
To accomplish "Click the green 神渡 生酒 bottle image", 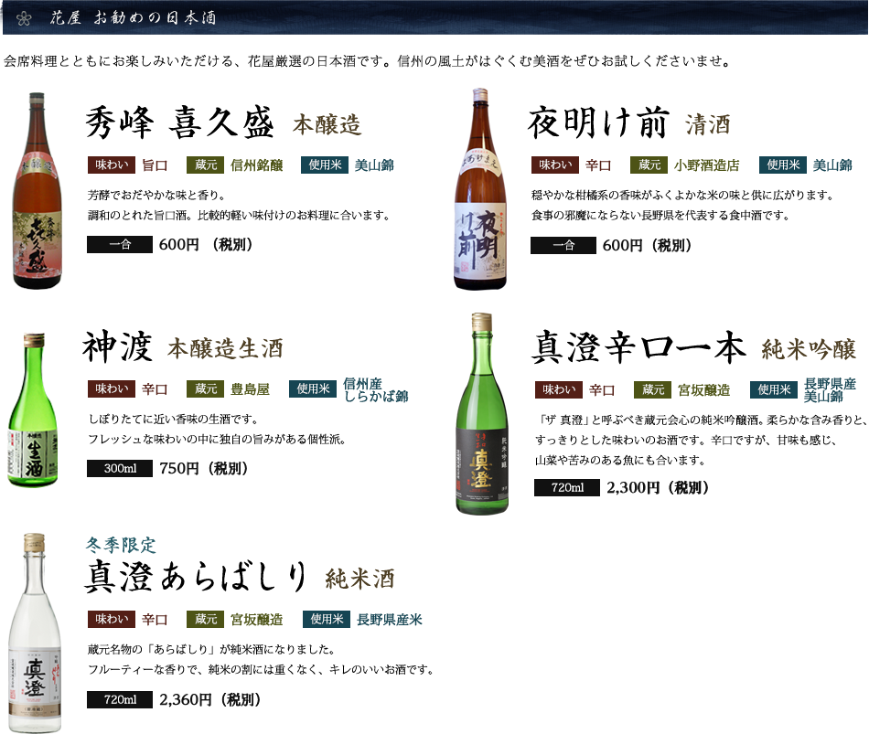I will 33,410.
